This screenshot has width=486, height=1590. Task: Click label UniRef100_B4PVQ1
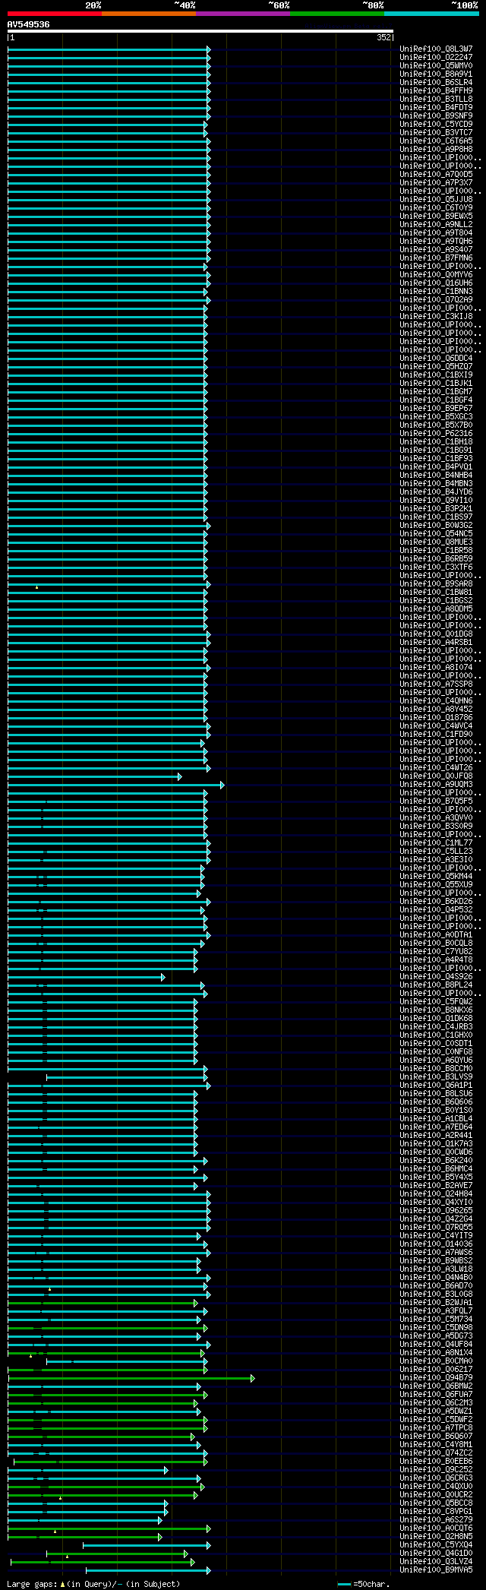click(x=436, y=466)
